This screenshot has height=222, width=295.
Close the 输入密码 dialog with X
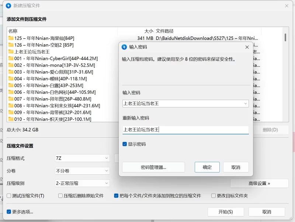pos(247,47)
